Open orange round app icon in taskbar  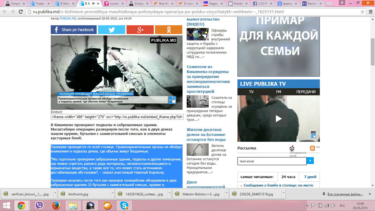click(108, 206)
